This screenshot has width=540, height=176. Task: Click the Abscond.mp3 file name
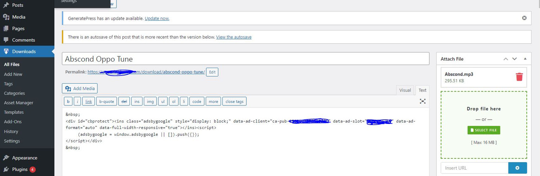(459, 74)
